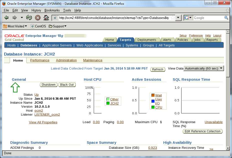Open the Tools menu
232x158 pixels.
tap(67, 10)
